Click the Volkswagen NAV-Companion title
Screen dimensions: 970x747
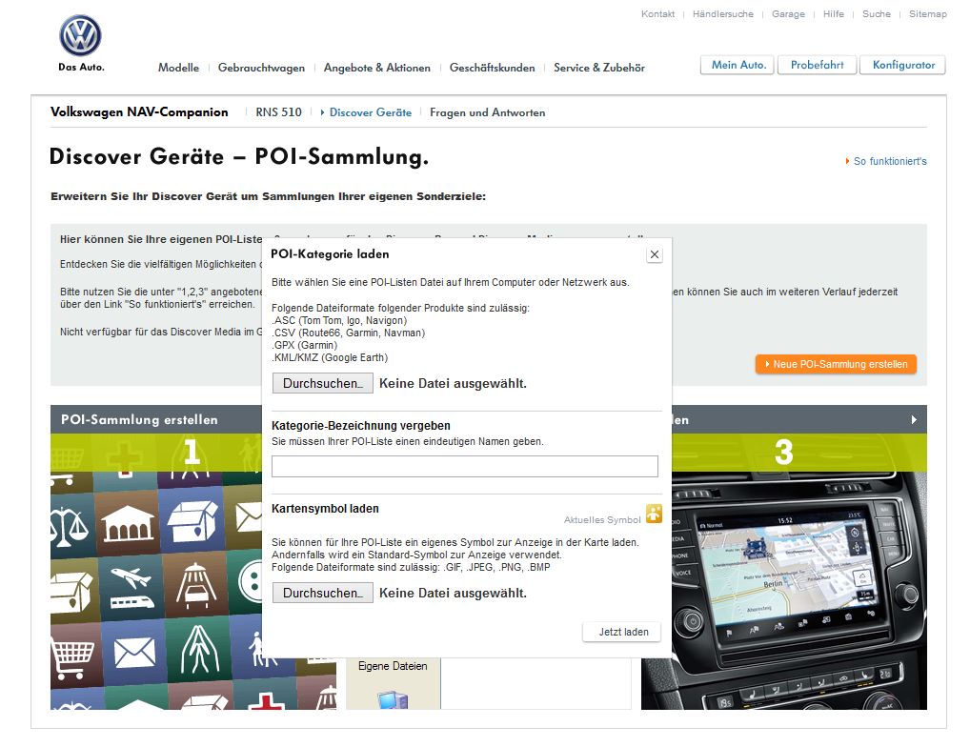[139, 111]
